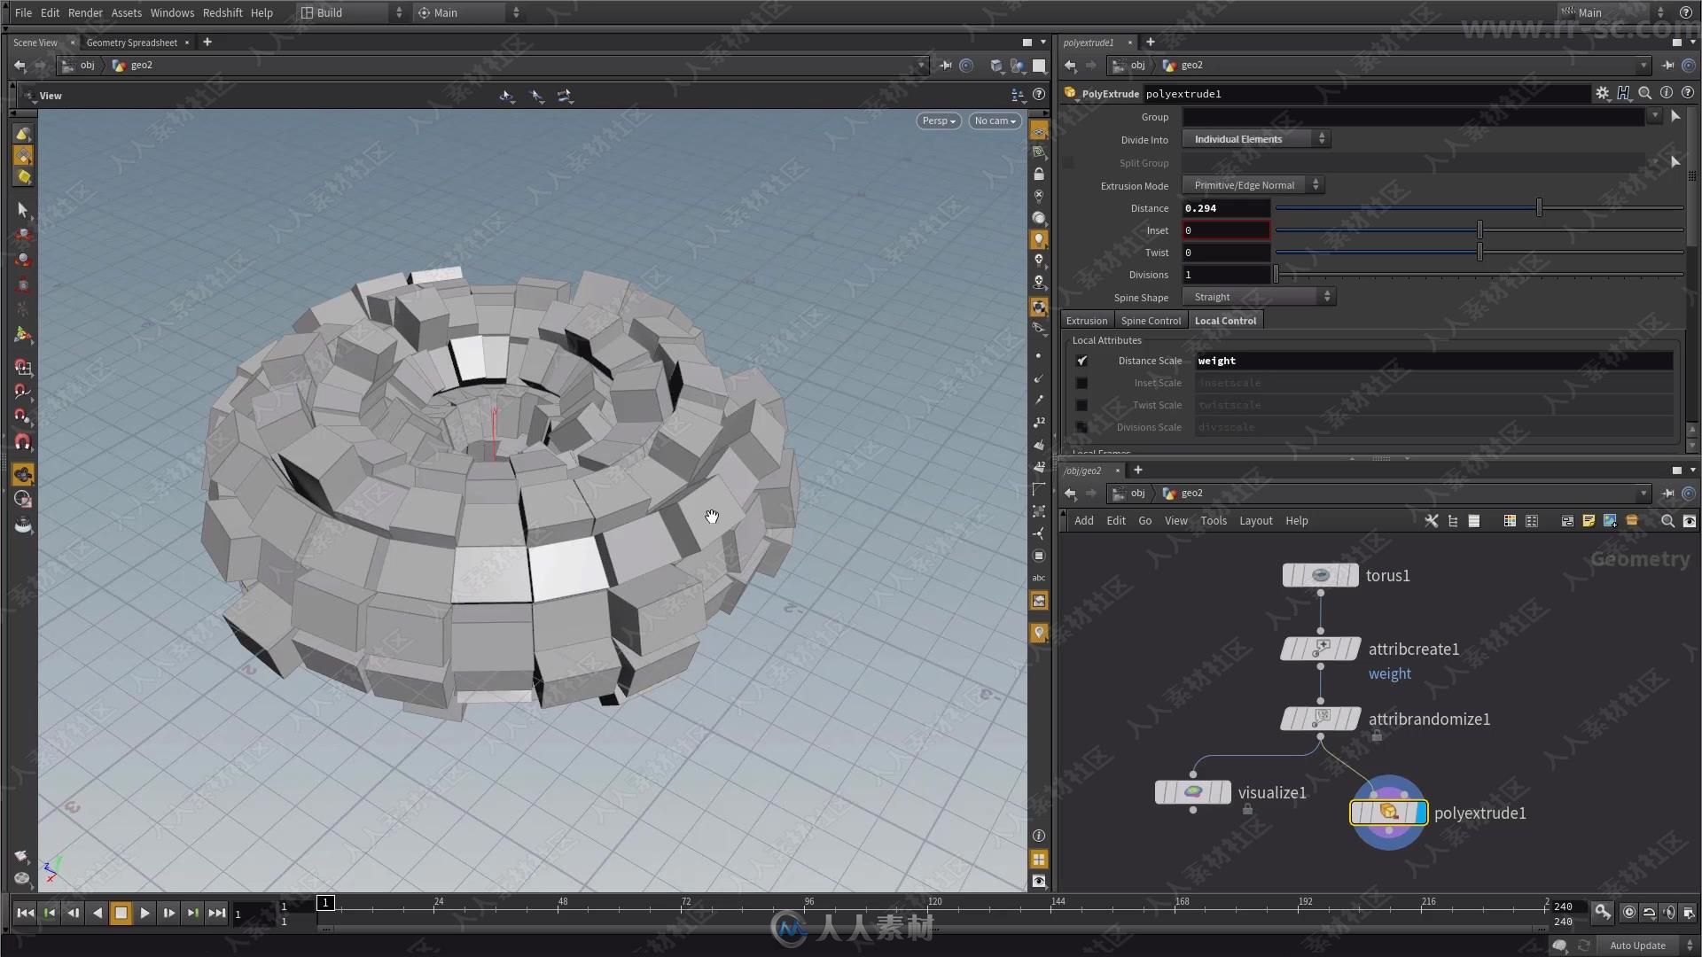Viewport: 1702px width, 957px height.
Task: Click the Add button in node editor
Action: point(1083,521)
